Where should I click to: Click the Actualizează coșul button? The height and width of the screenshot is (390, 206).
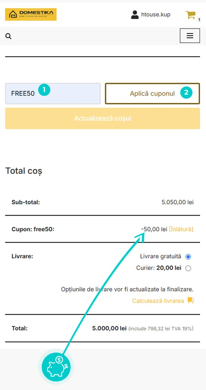click(103, 118)
